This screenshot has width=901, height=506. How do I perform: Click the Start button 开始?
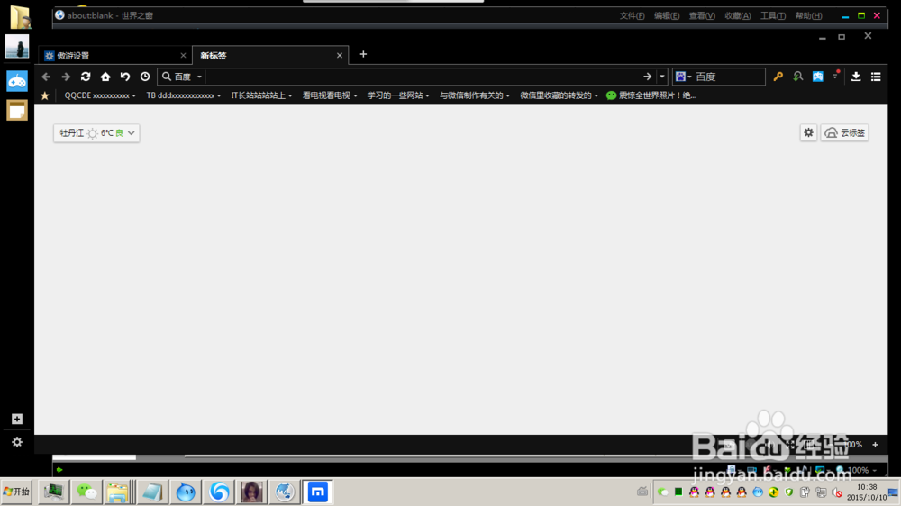[x=16, y=492]
